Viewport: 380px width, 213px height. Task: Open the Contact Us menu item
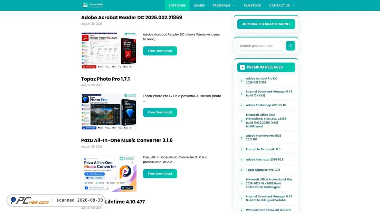(x=279, y=5)
